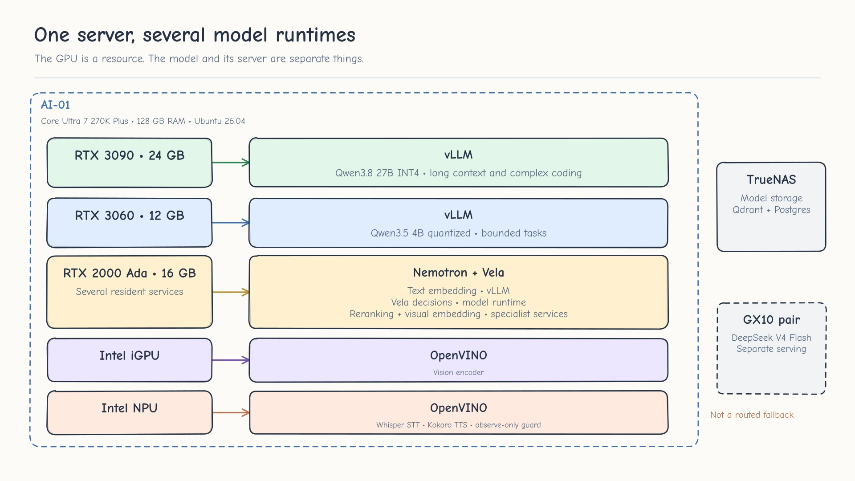Select the RTX 3060 • 12 GB box
The height and width of the screenshot is (481, 855).
coord(130,223)
